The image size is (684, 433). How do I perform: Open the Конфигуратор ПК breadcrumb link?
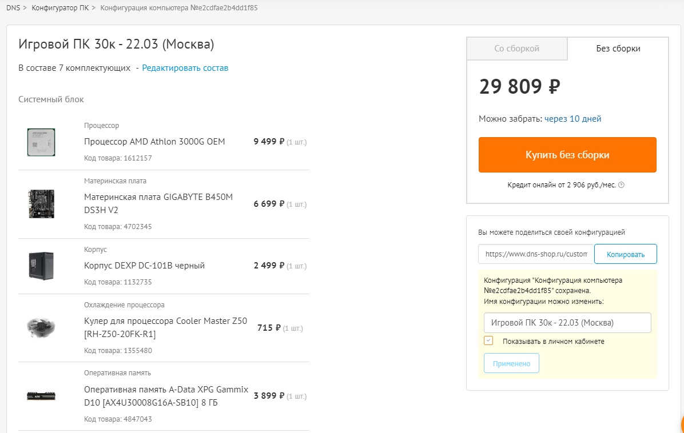tap(60, 8)
